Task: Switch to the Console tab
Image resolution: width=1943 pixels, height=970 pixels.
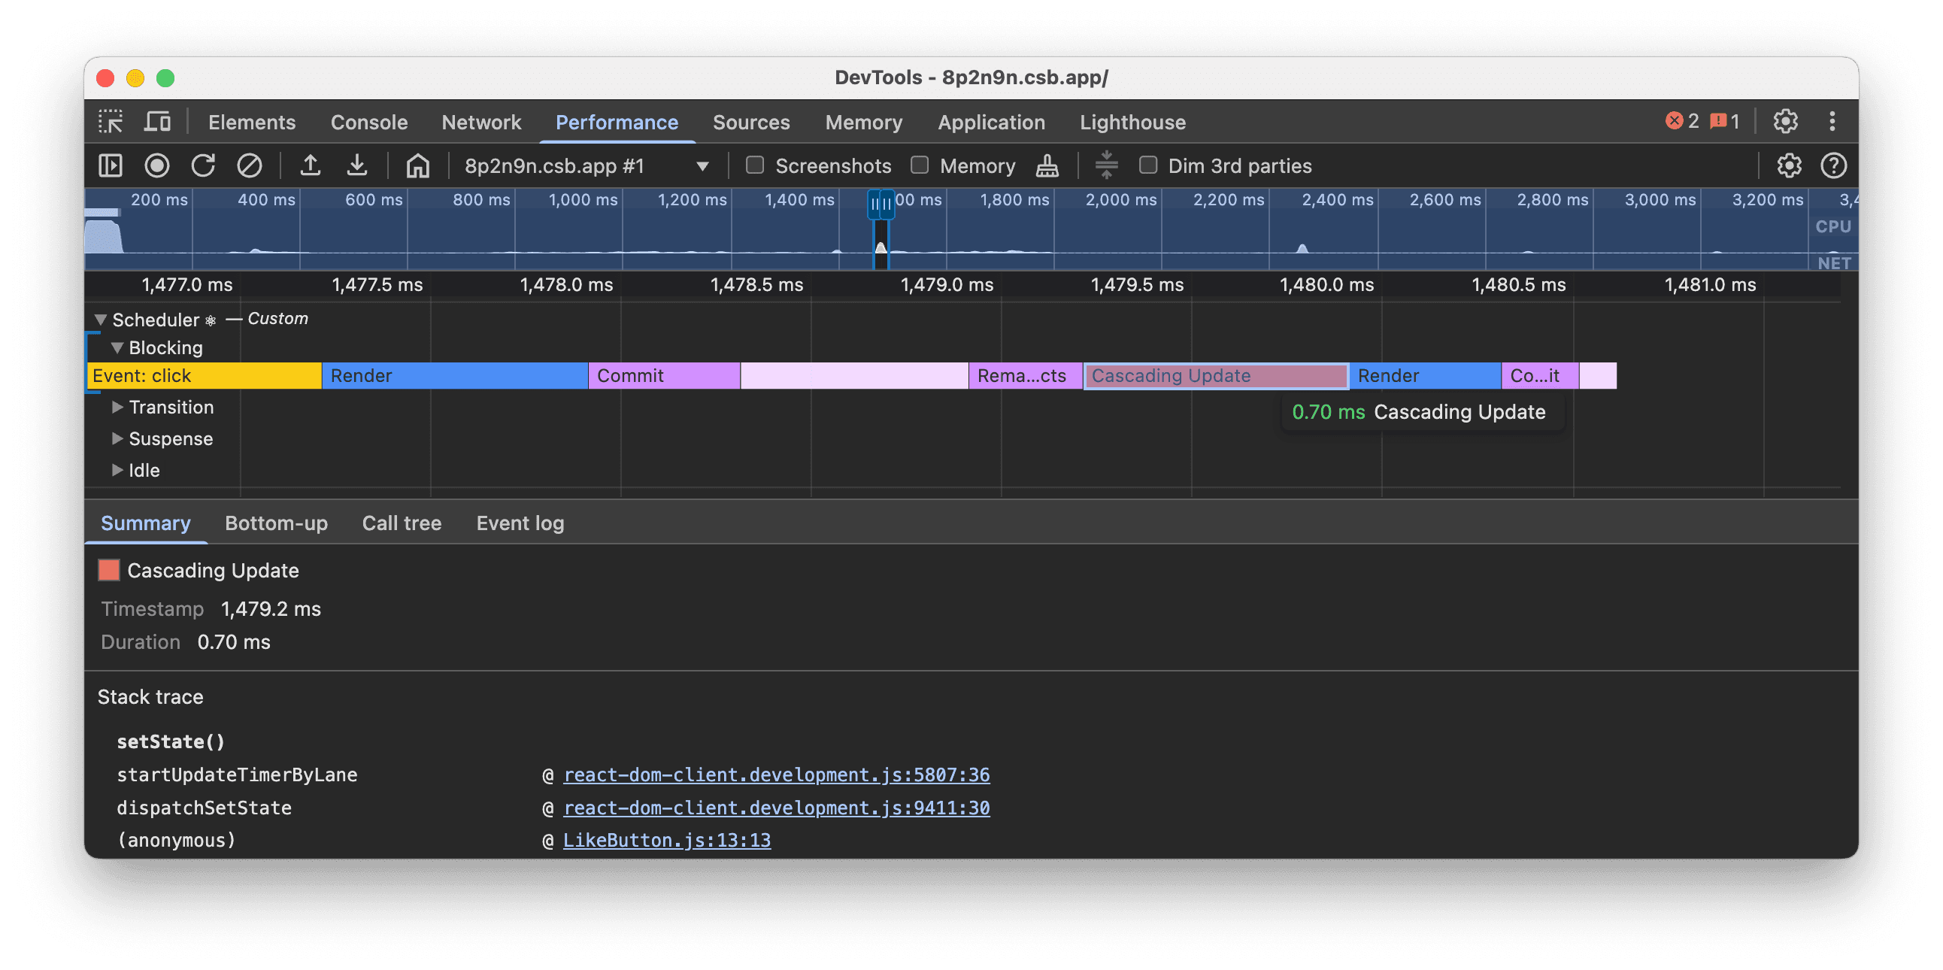Action: tap(369, 123)
